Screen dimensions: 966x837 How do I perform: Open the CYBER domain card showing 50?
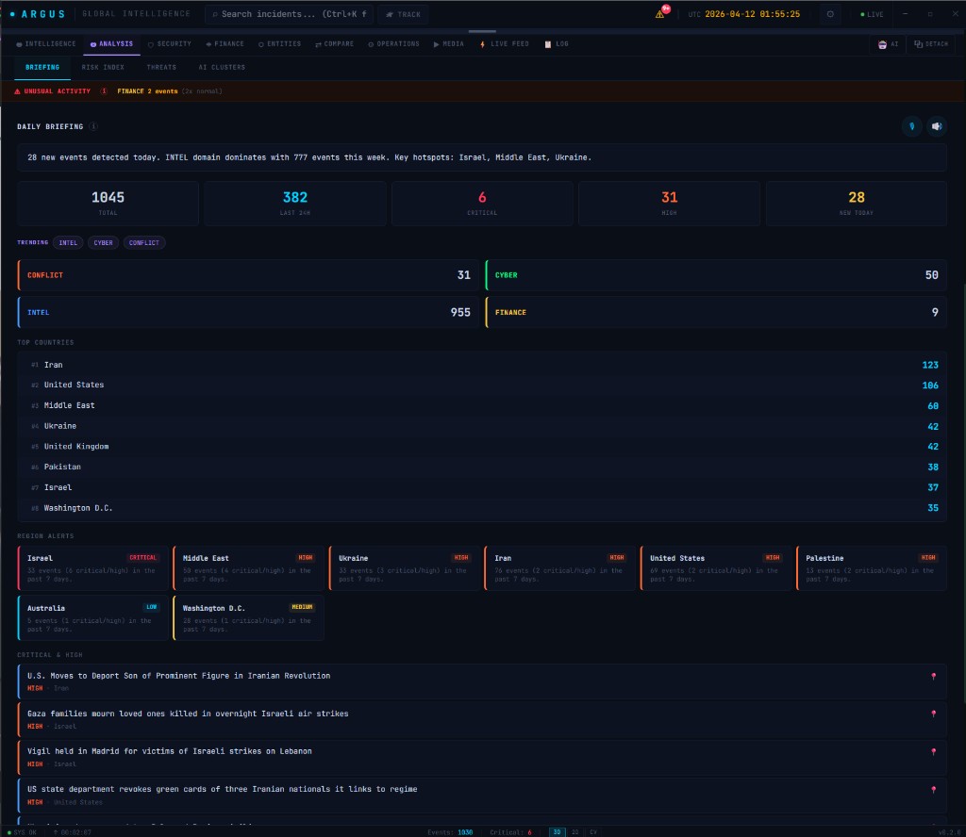point(716,275)
